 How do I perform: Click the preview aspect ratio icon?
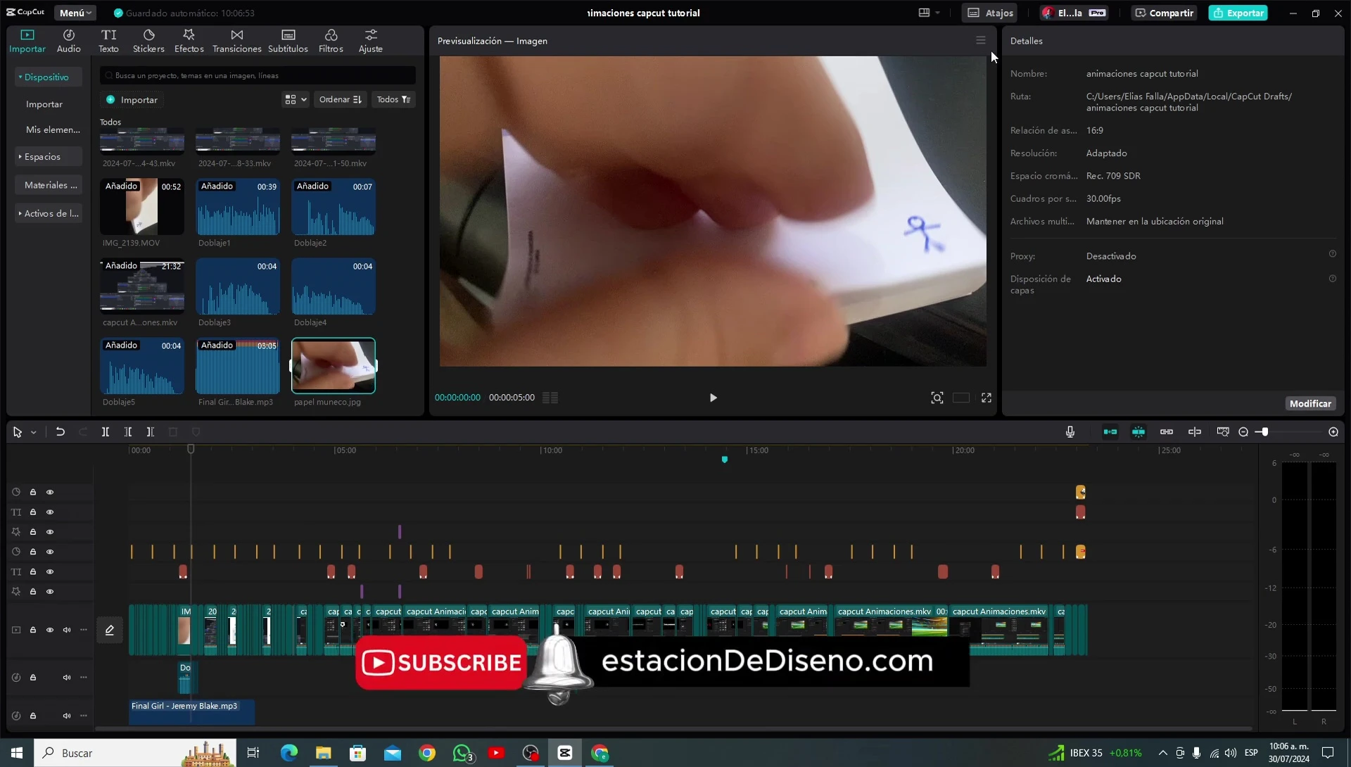961,398
